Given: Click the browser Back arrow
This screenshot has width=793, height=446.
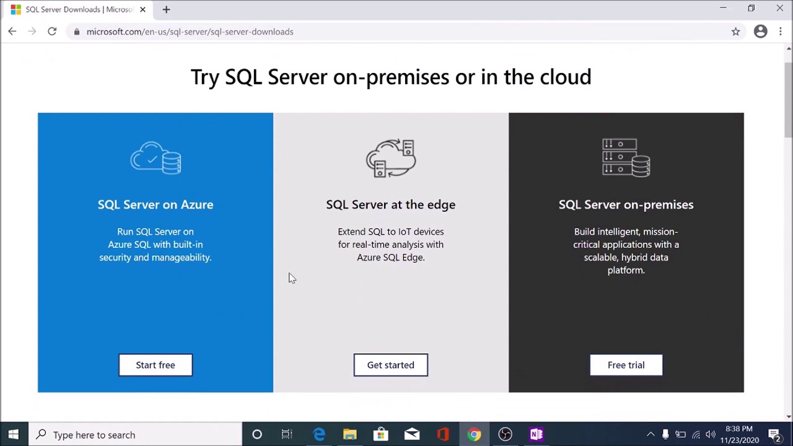Looking at the screenshot, I should [x=12, y=32].
